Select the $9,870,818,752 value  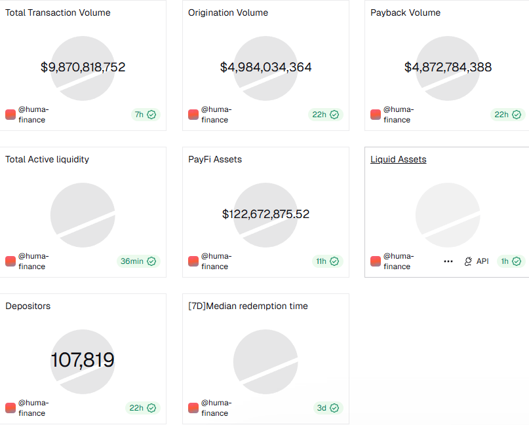tap(83, 67)
